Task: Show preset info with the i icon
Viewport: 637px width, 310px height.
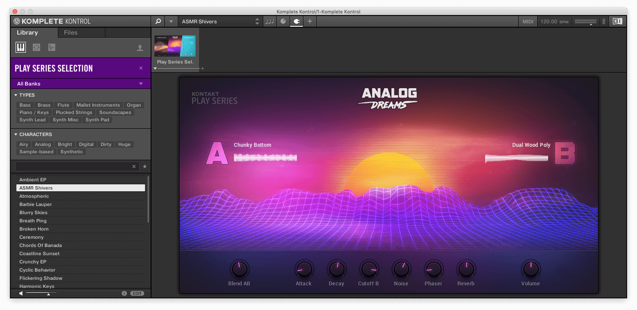Action: click(124, 293)
